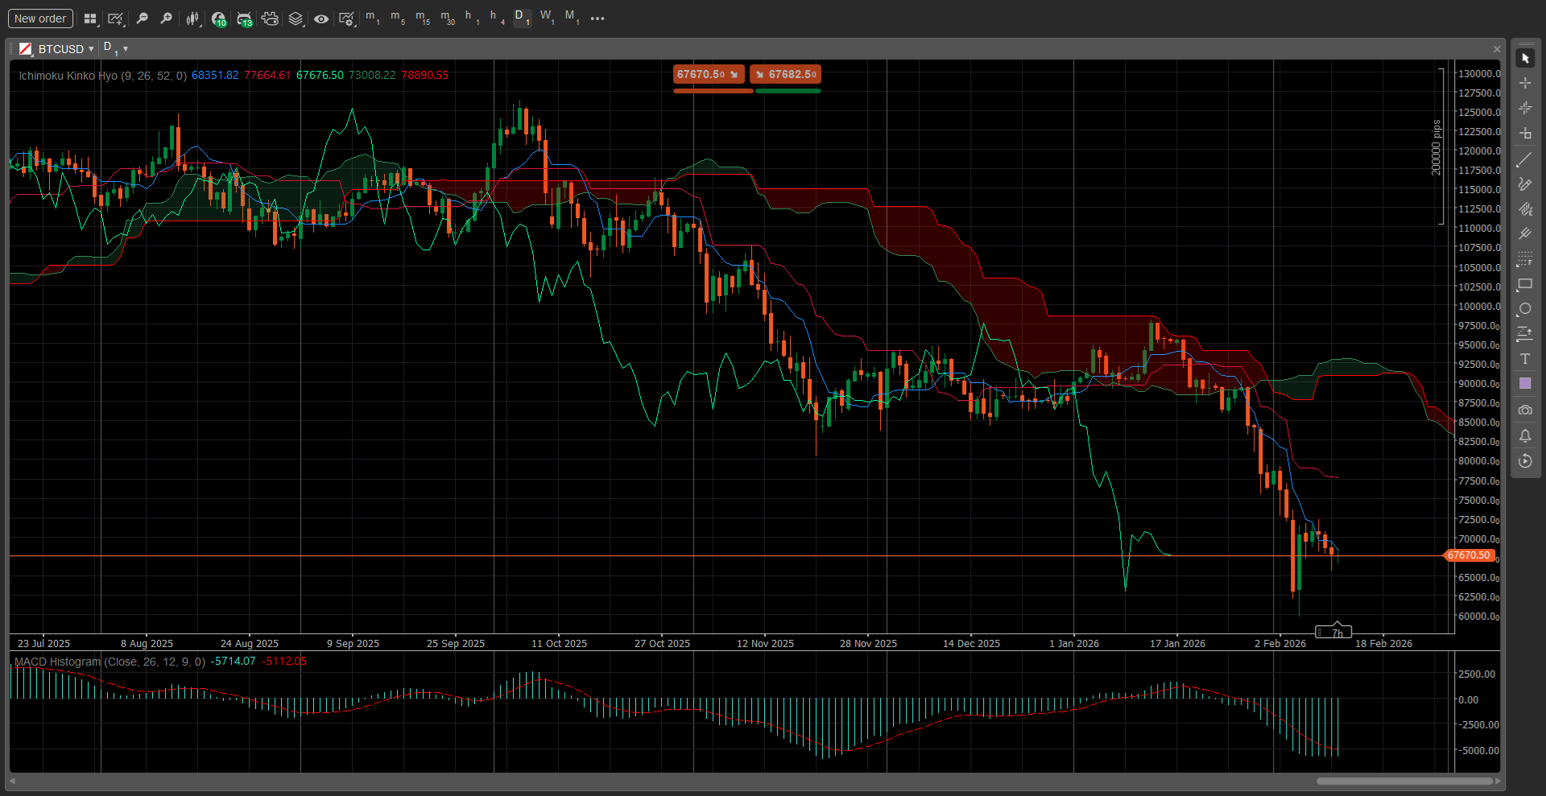1546x796 pixels.
Task: Close the BTCUSD chart panel
Action: tap(1497, 49)
